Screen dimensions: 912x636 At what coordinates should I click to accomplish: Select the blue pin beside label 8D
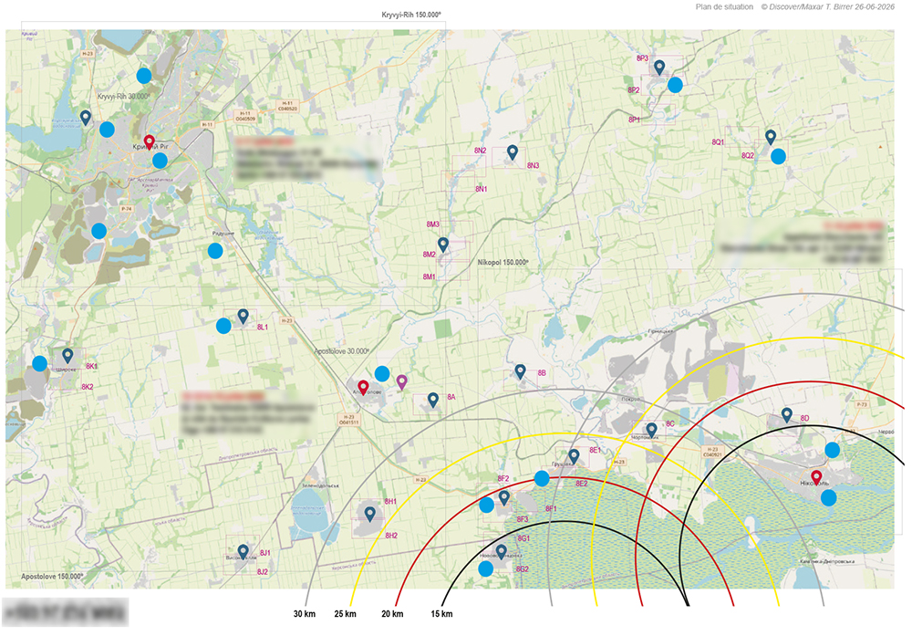click(x=787, y=415)
